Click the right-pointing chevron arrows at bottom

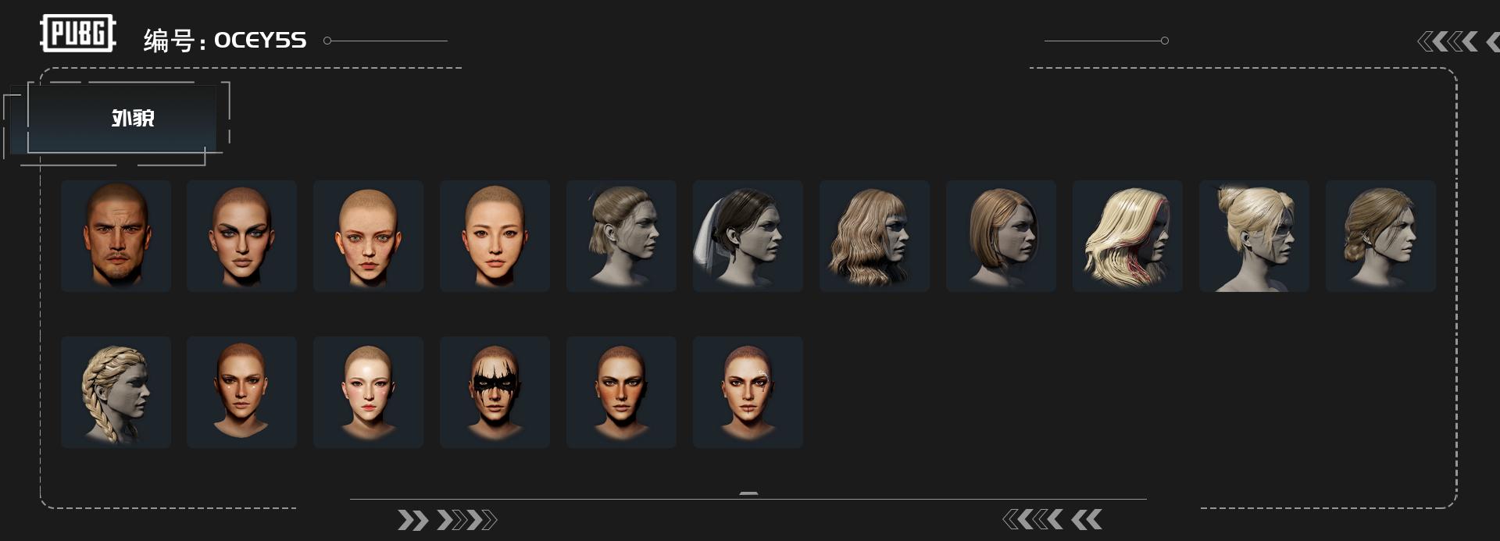click(x=447, y=520)
